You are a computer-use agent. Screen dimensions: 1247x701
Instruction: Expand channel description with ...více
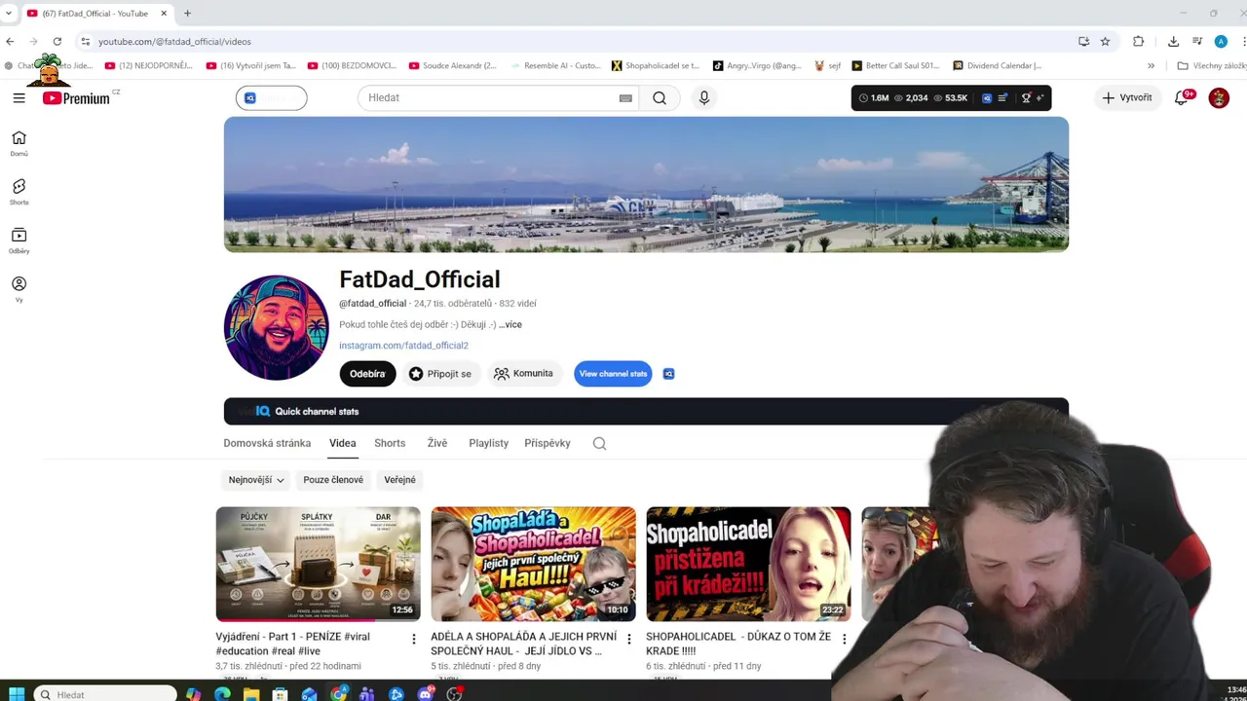tap(510, 324)
